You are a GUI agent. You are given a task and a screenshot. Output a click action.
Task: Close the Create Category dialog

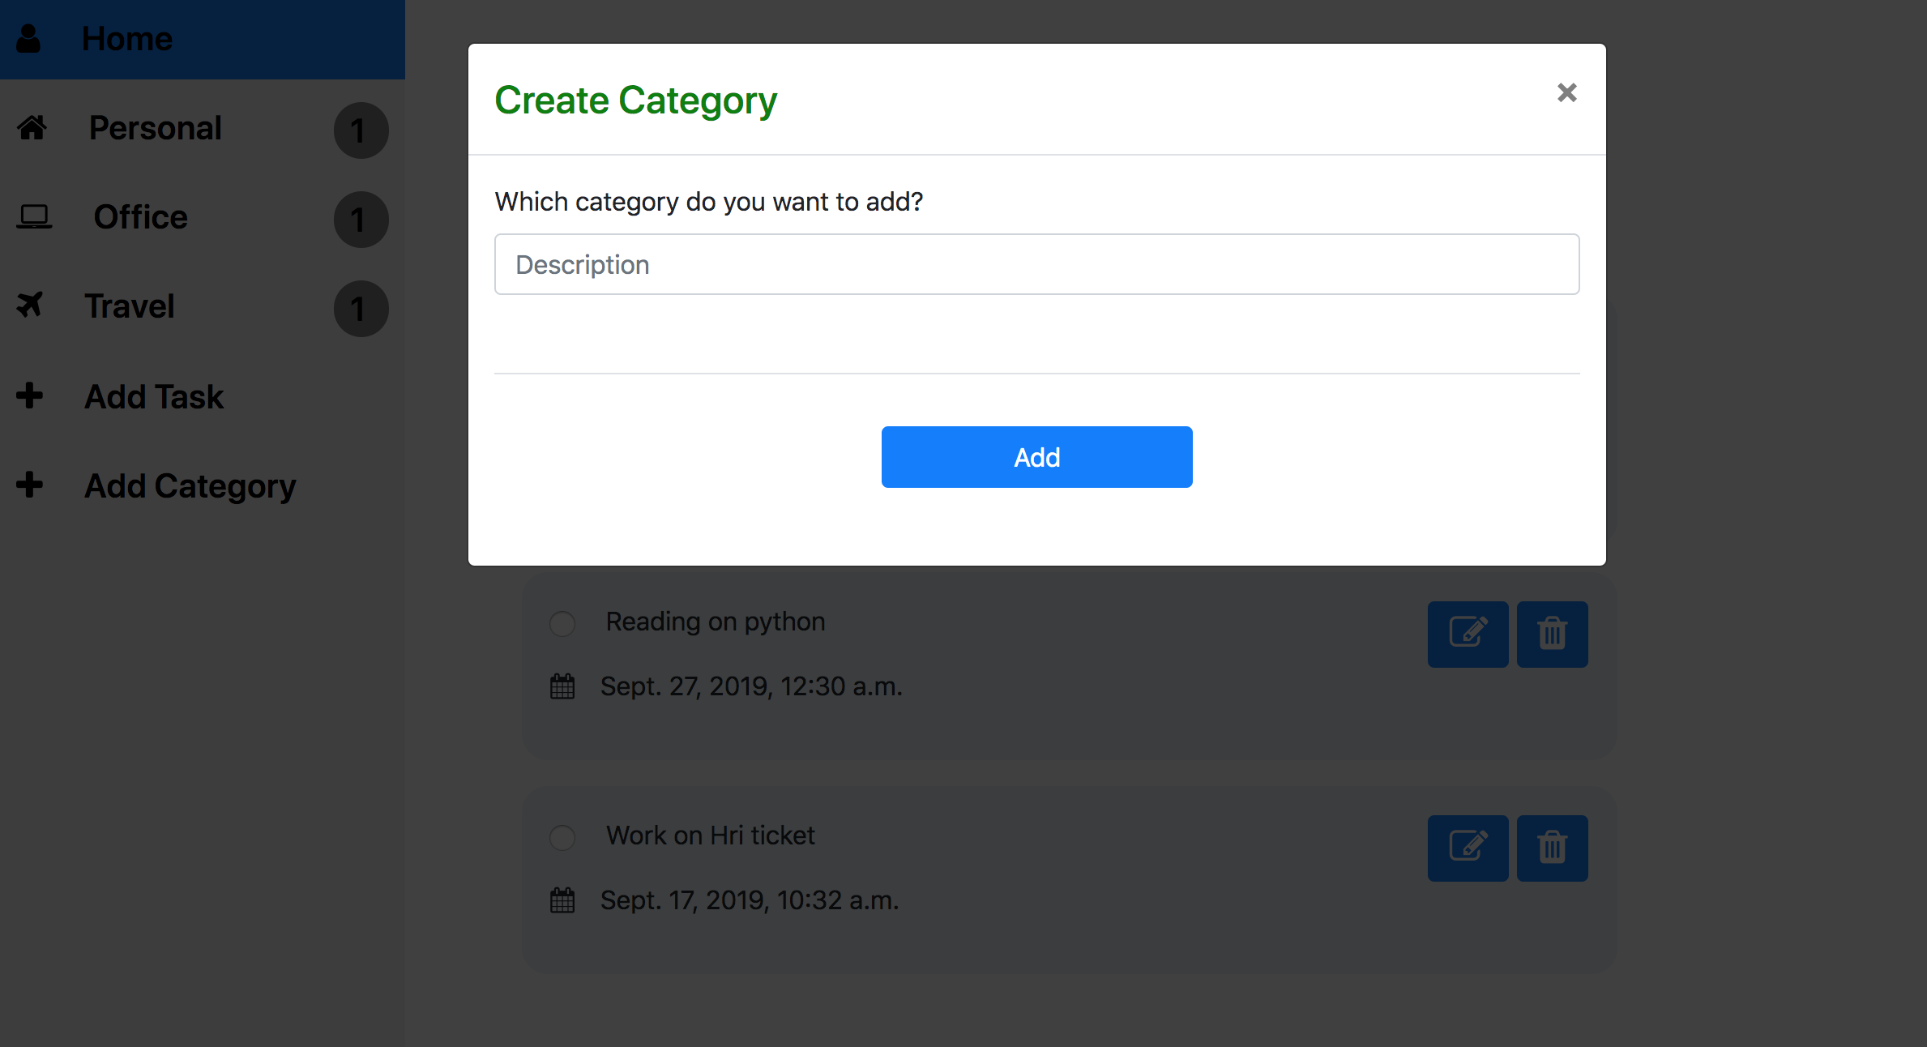click(1566, 92)
